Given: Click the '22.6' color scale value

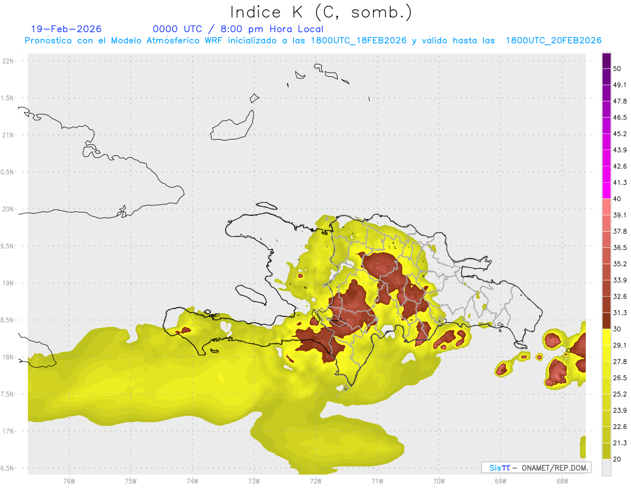Looking at the screenshot, I should pos(620,427).
